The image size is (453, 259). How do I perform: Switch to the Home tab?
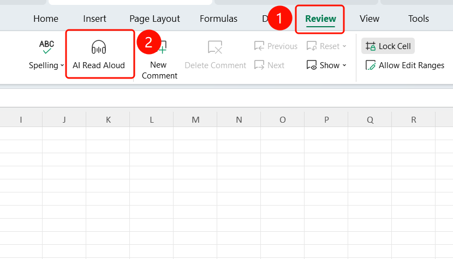(46, 19)
